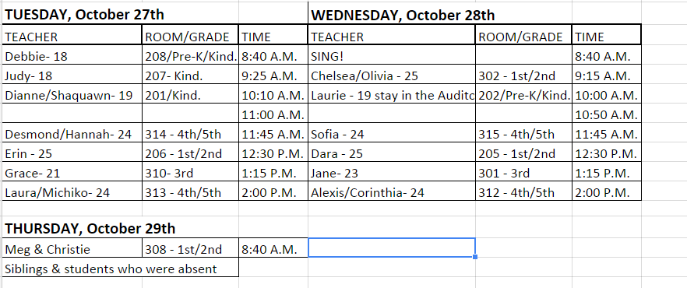The width and height of the screenshot is (687, 288).
Task: Click the 11:00 A.M. time cell
Action: [x=273, y=114]
